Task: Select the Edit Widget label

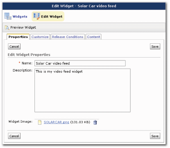Action: tap(52, 16)
